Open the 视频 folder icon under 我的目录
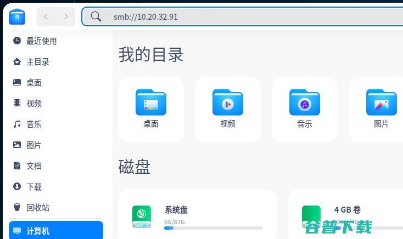This screenshot has height=239, width=403. coord(228,102)
